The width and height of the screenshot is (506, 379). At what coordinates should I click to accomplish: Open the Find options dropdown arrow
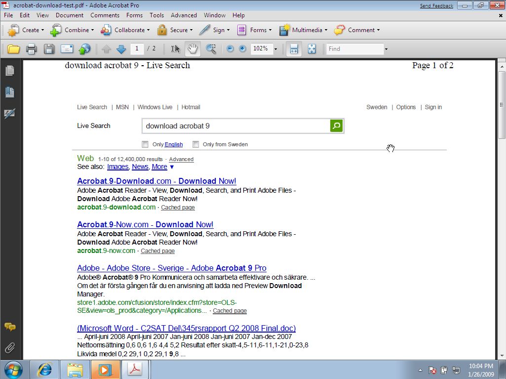tap(386, 49)
